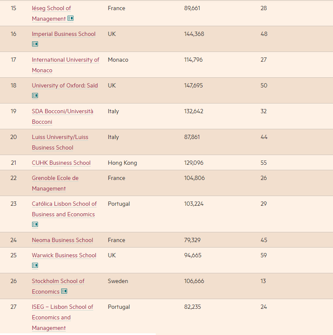Select salary value 104,806
333x335 pixels.
(195, 178)
